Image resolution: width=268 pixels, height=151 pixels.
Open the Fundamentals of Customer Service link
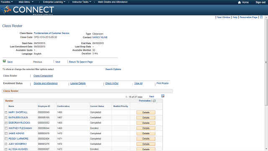pyautogui.click(x=52, y=33)
